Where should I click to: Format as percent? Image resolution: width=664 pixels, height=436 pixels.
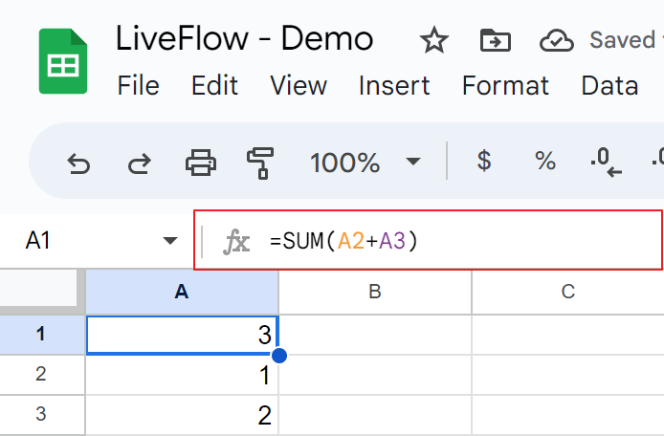point(545,161)
